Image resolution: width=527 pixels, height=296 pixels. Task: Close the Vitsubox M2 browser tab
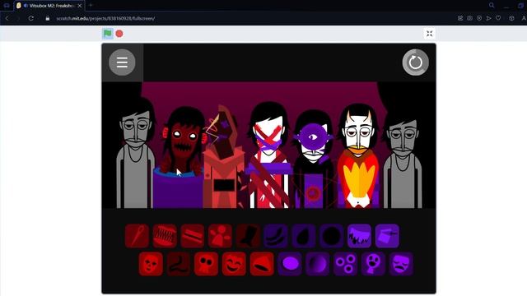80,6
